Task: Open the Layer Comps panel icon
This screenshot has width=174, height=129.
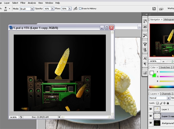Action: tap(145, 73)
